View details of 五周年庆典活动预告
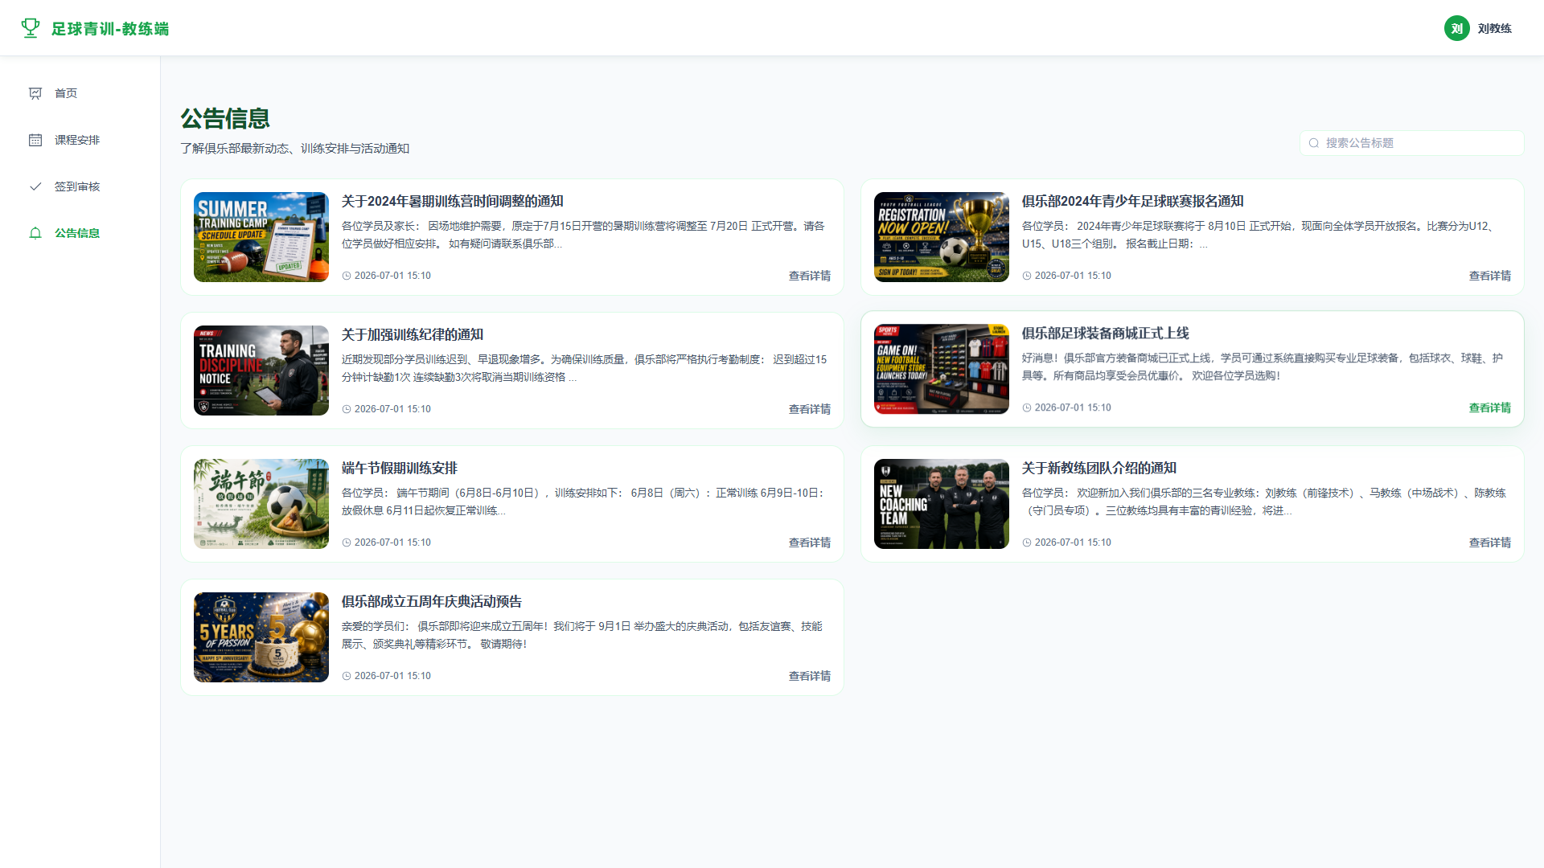 [809, 676]
